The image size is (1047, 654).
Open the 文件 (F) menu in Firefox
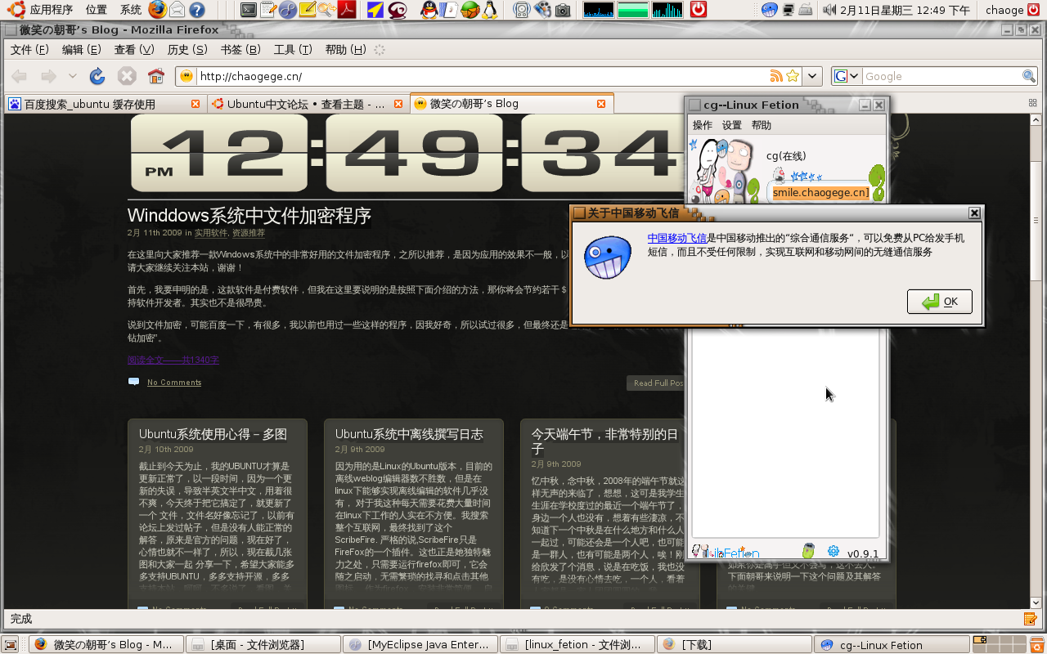[x=29, y=50]
